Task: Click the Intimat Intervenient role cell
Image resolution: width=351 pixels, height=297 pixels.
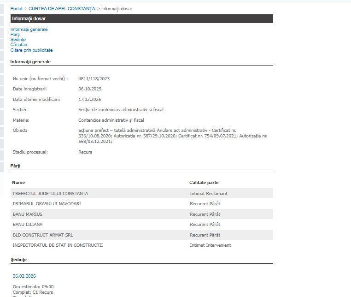Action: point(210,245)
